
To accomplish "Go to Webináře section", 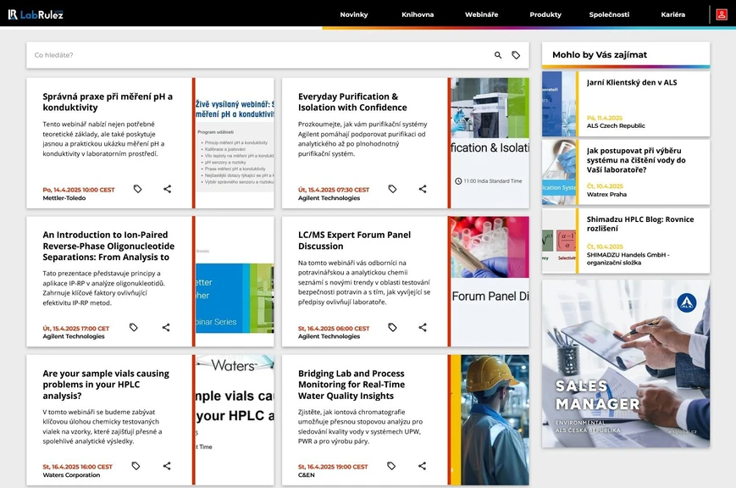I will click(x=482, y=14).
